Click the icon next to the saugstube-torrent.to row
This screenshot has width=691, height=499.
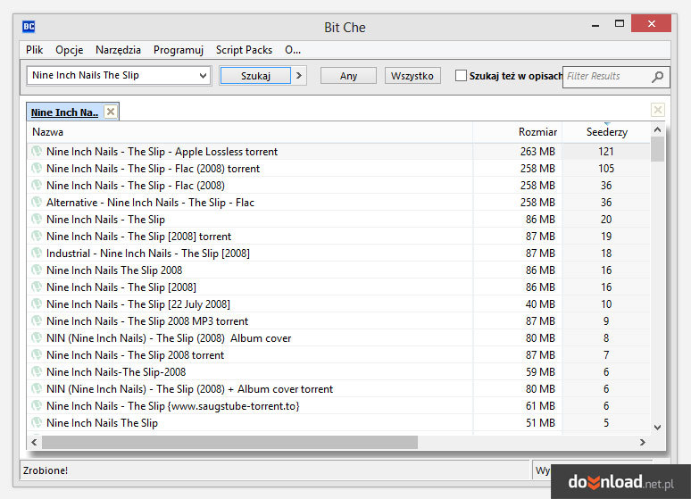coord(37,406)
